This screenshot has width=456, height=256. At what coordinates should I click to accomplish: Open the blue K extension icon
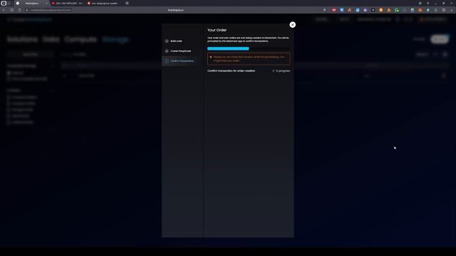pos(342,10)
